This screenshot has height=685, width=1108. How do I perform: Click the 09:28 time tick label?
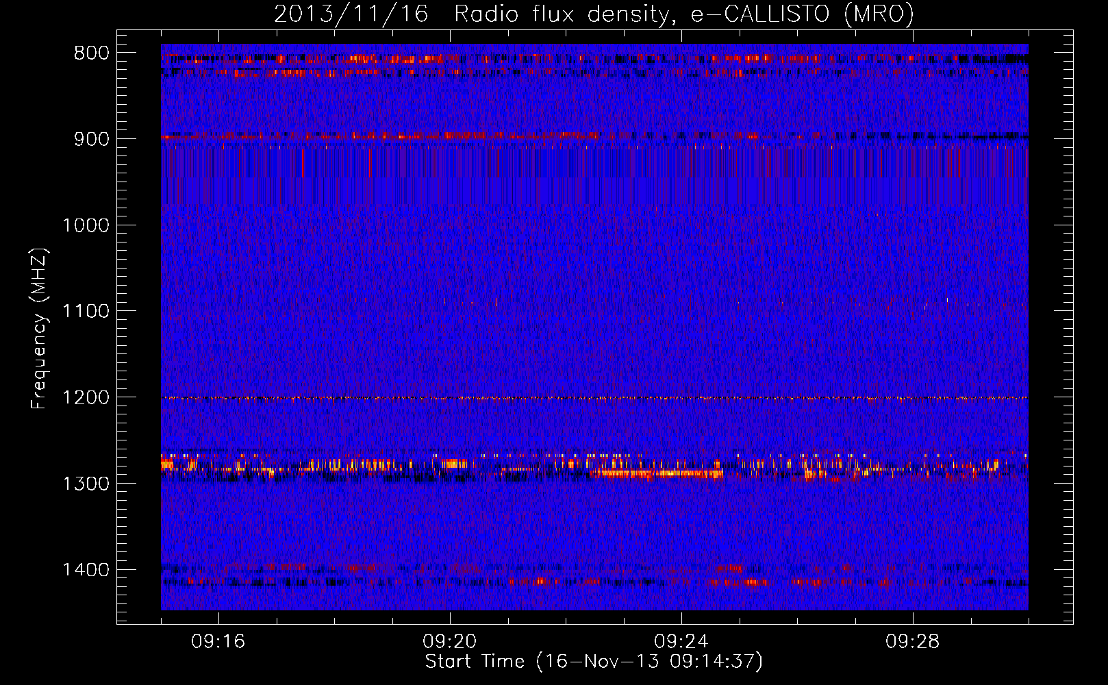coord(912,642)
